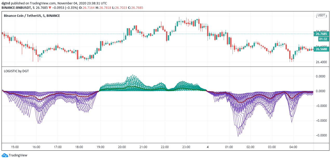Screen dimensions: 331x160
Task: Click the 'dgtrd published on TradingView.com' header line
Action: pyautogui.click(x=54, y=3)
